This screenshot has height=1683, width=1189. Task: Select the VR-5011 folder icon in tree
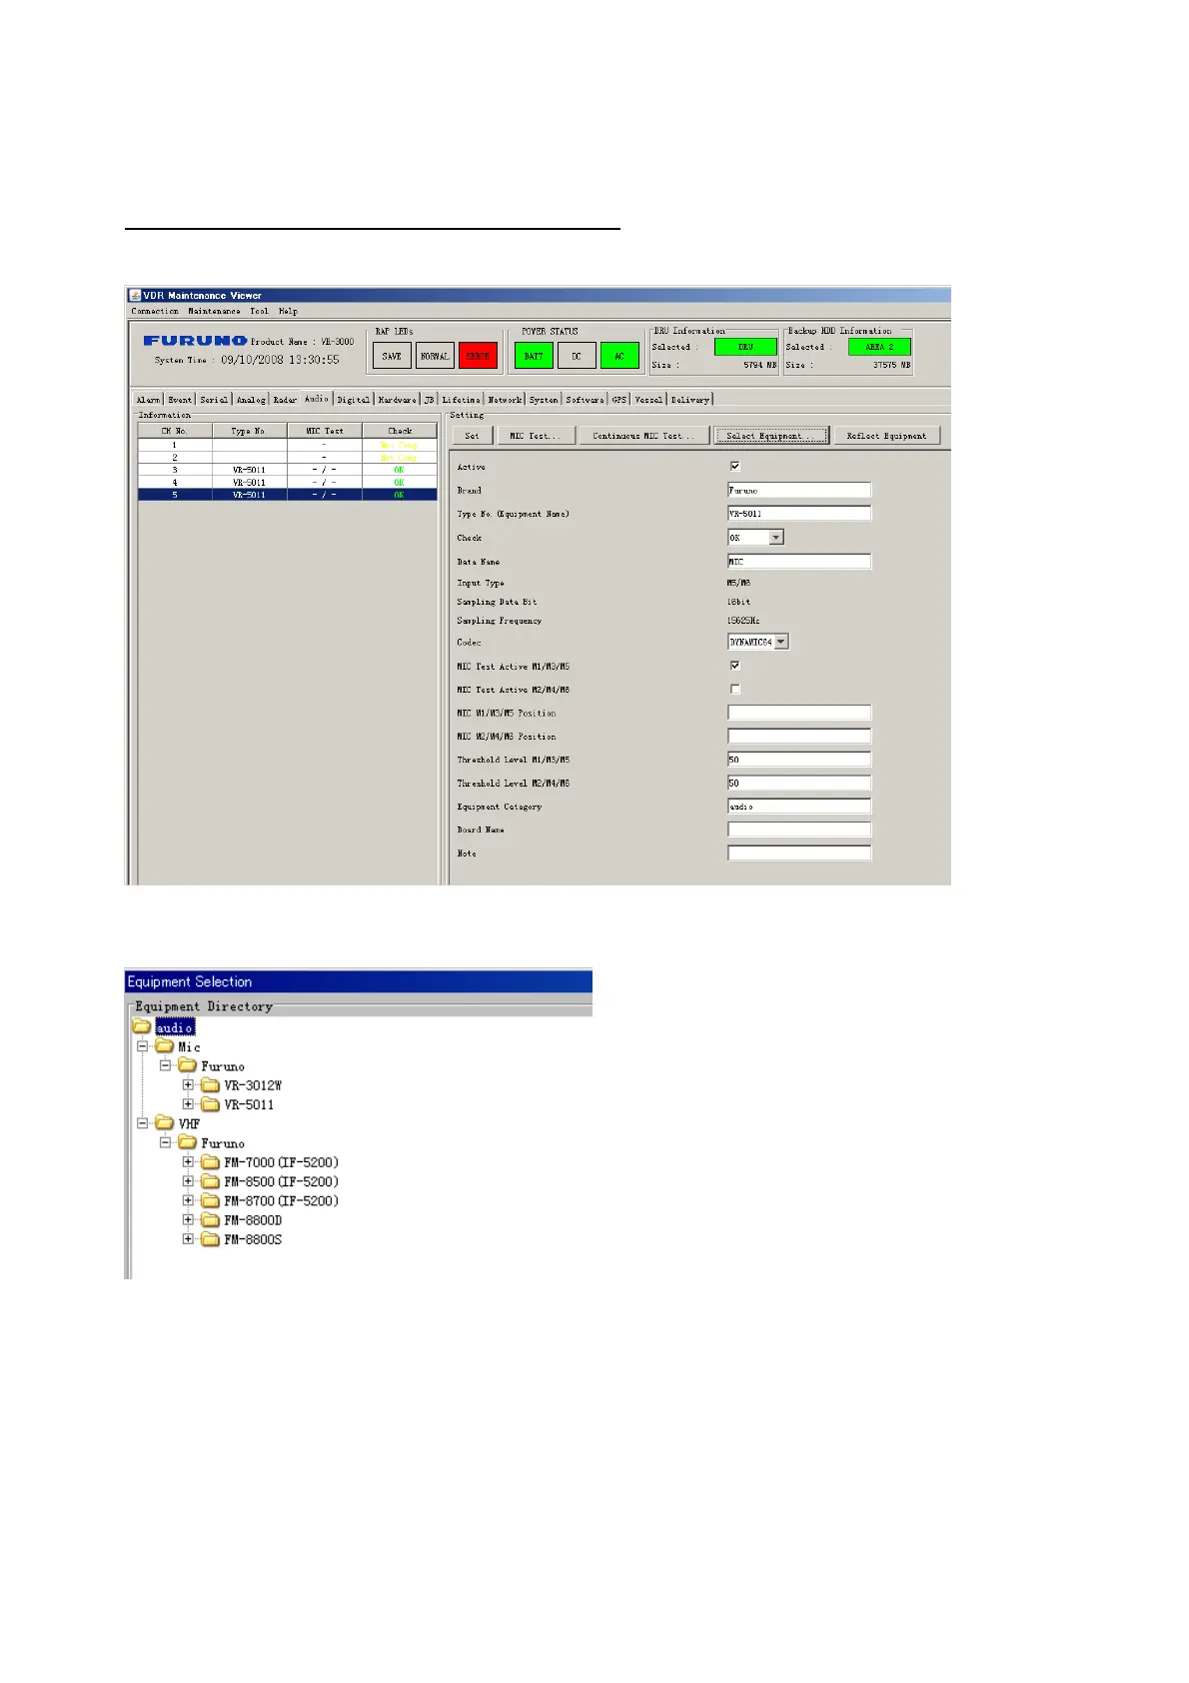[211, 1104]
